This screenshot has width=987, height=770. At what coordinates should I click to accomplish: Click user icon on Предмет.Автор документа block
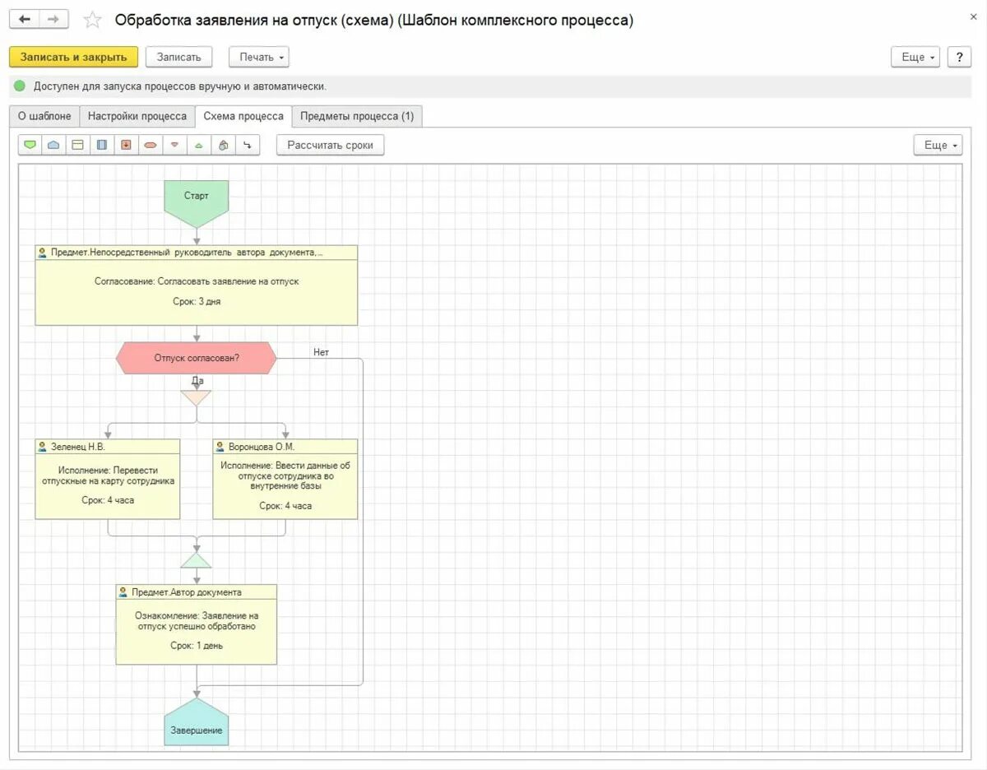123,592
